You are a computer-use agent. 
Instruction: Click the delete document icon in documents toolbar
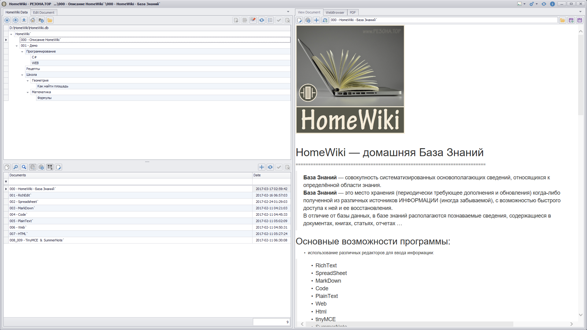[287, 167]
